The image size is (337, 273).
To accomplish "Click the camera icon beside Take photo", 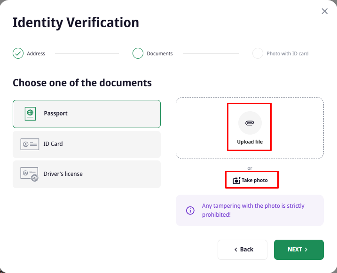I will pyautogui.click(x=236, y=180).
